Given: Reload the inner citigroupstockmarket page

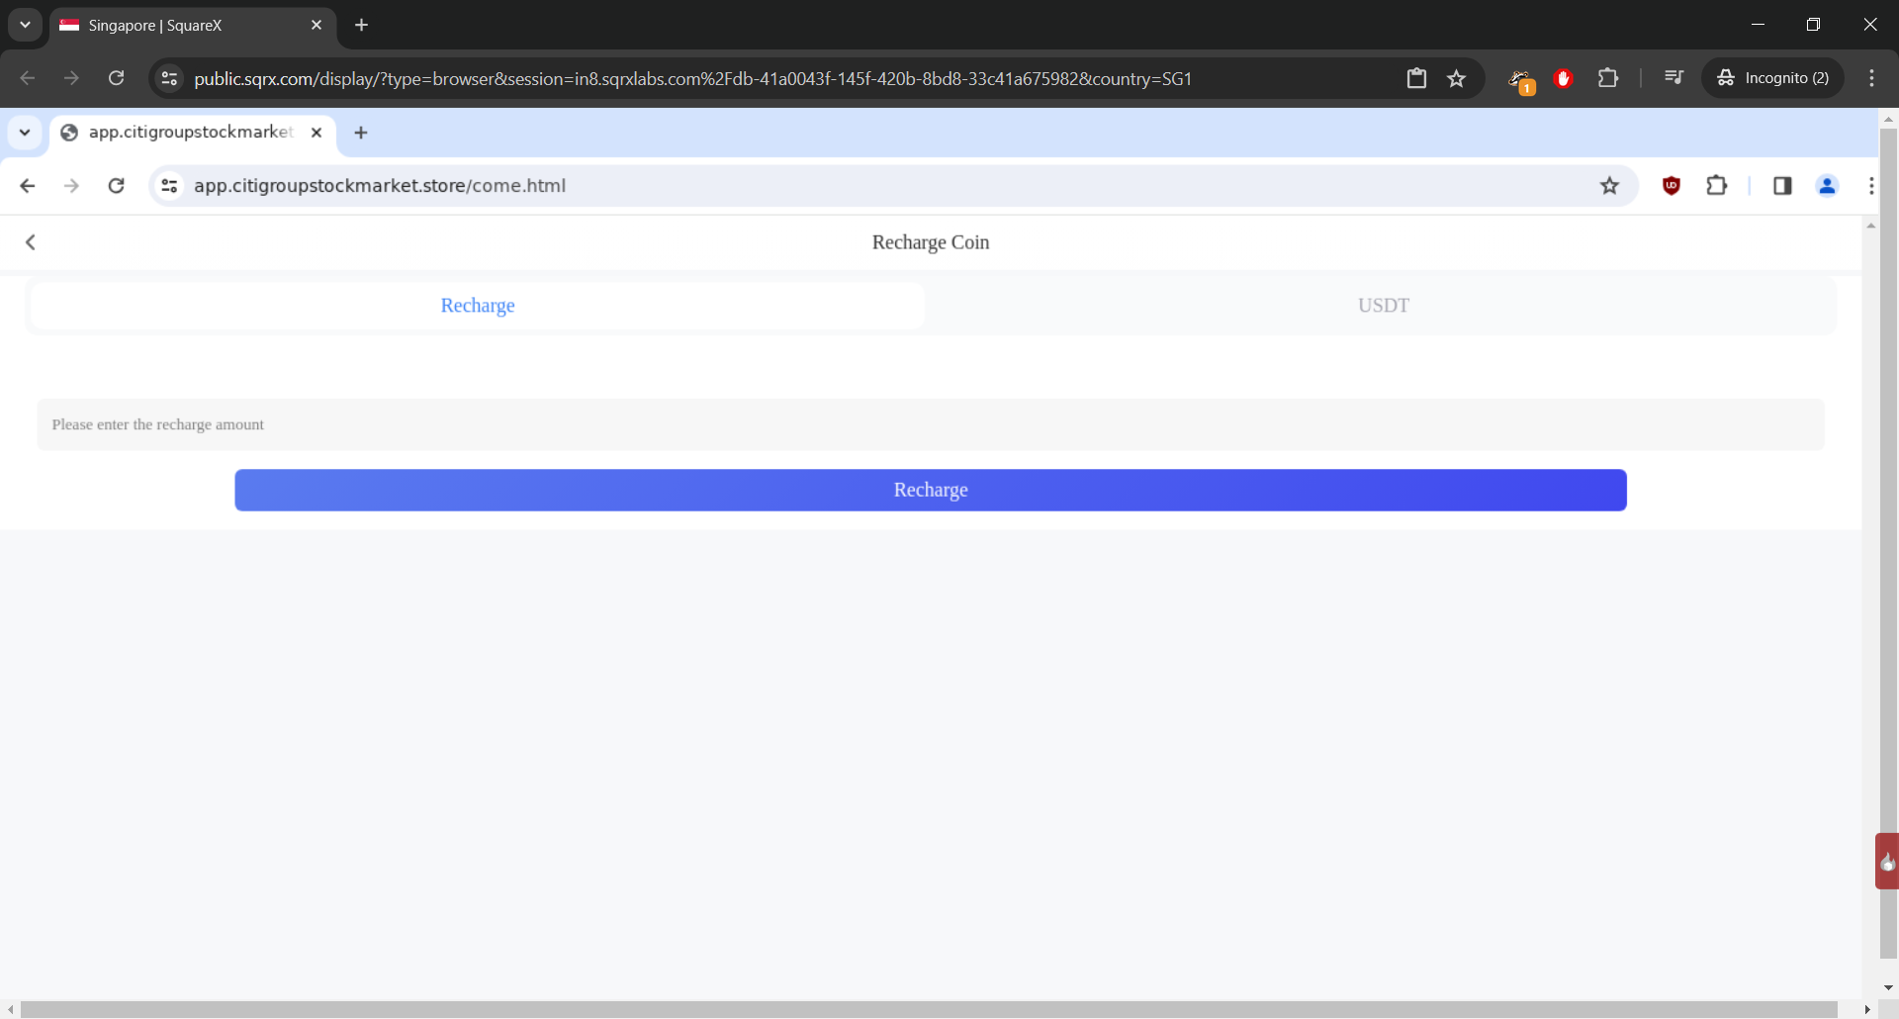Looking at the screenshot, I should click(117, 186).
